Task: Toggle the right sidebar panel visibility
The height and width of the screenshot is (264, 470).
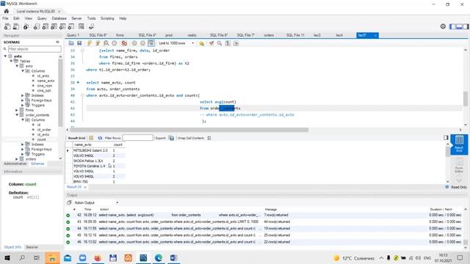Action: pos(466,26)
